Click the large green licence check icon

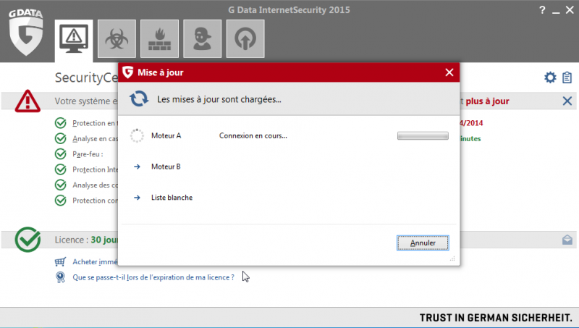[28, 240]
